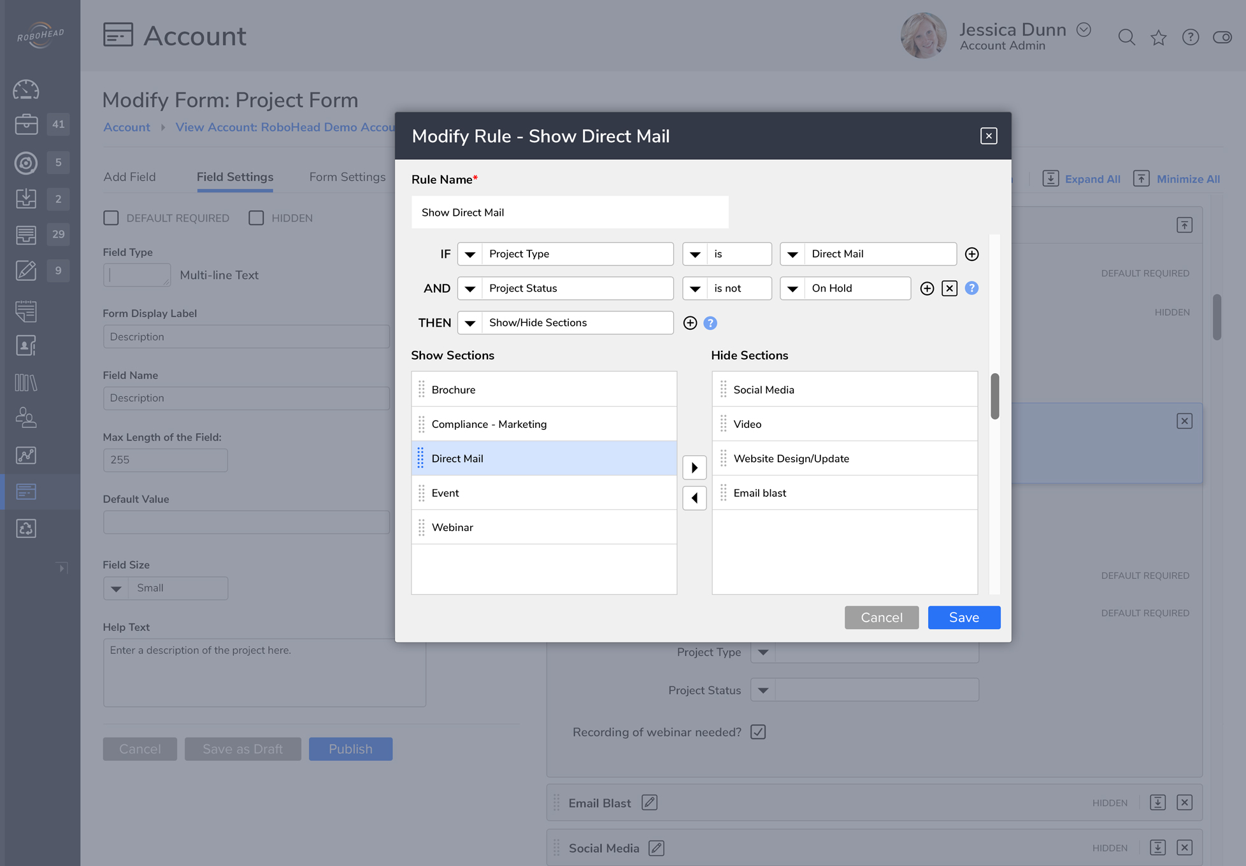This screenshot has width=1246, height=866.
Task: Click the move-right arrow between section lists
Action: click(694, 467)
